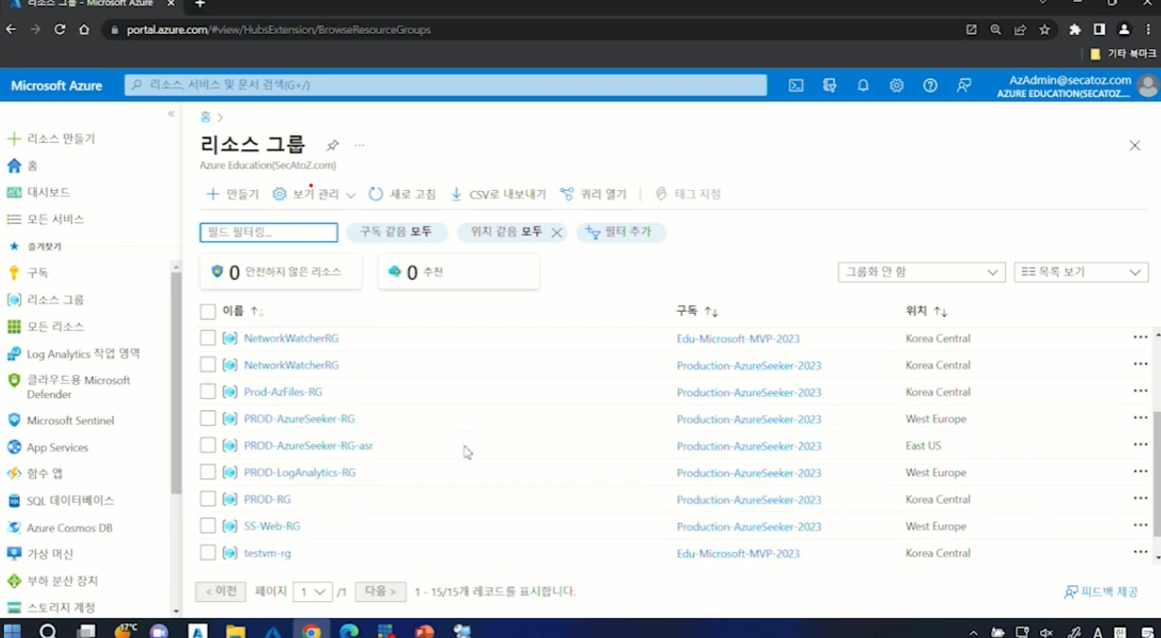Close the 리소스 그룹 blade
Image resolution: width=1161 pixels, height=638 pixels.
coord(1135,146)
